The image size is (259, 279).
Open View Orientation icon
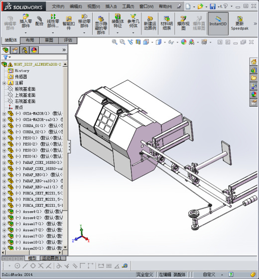(146, 42)
